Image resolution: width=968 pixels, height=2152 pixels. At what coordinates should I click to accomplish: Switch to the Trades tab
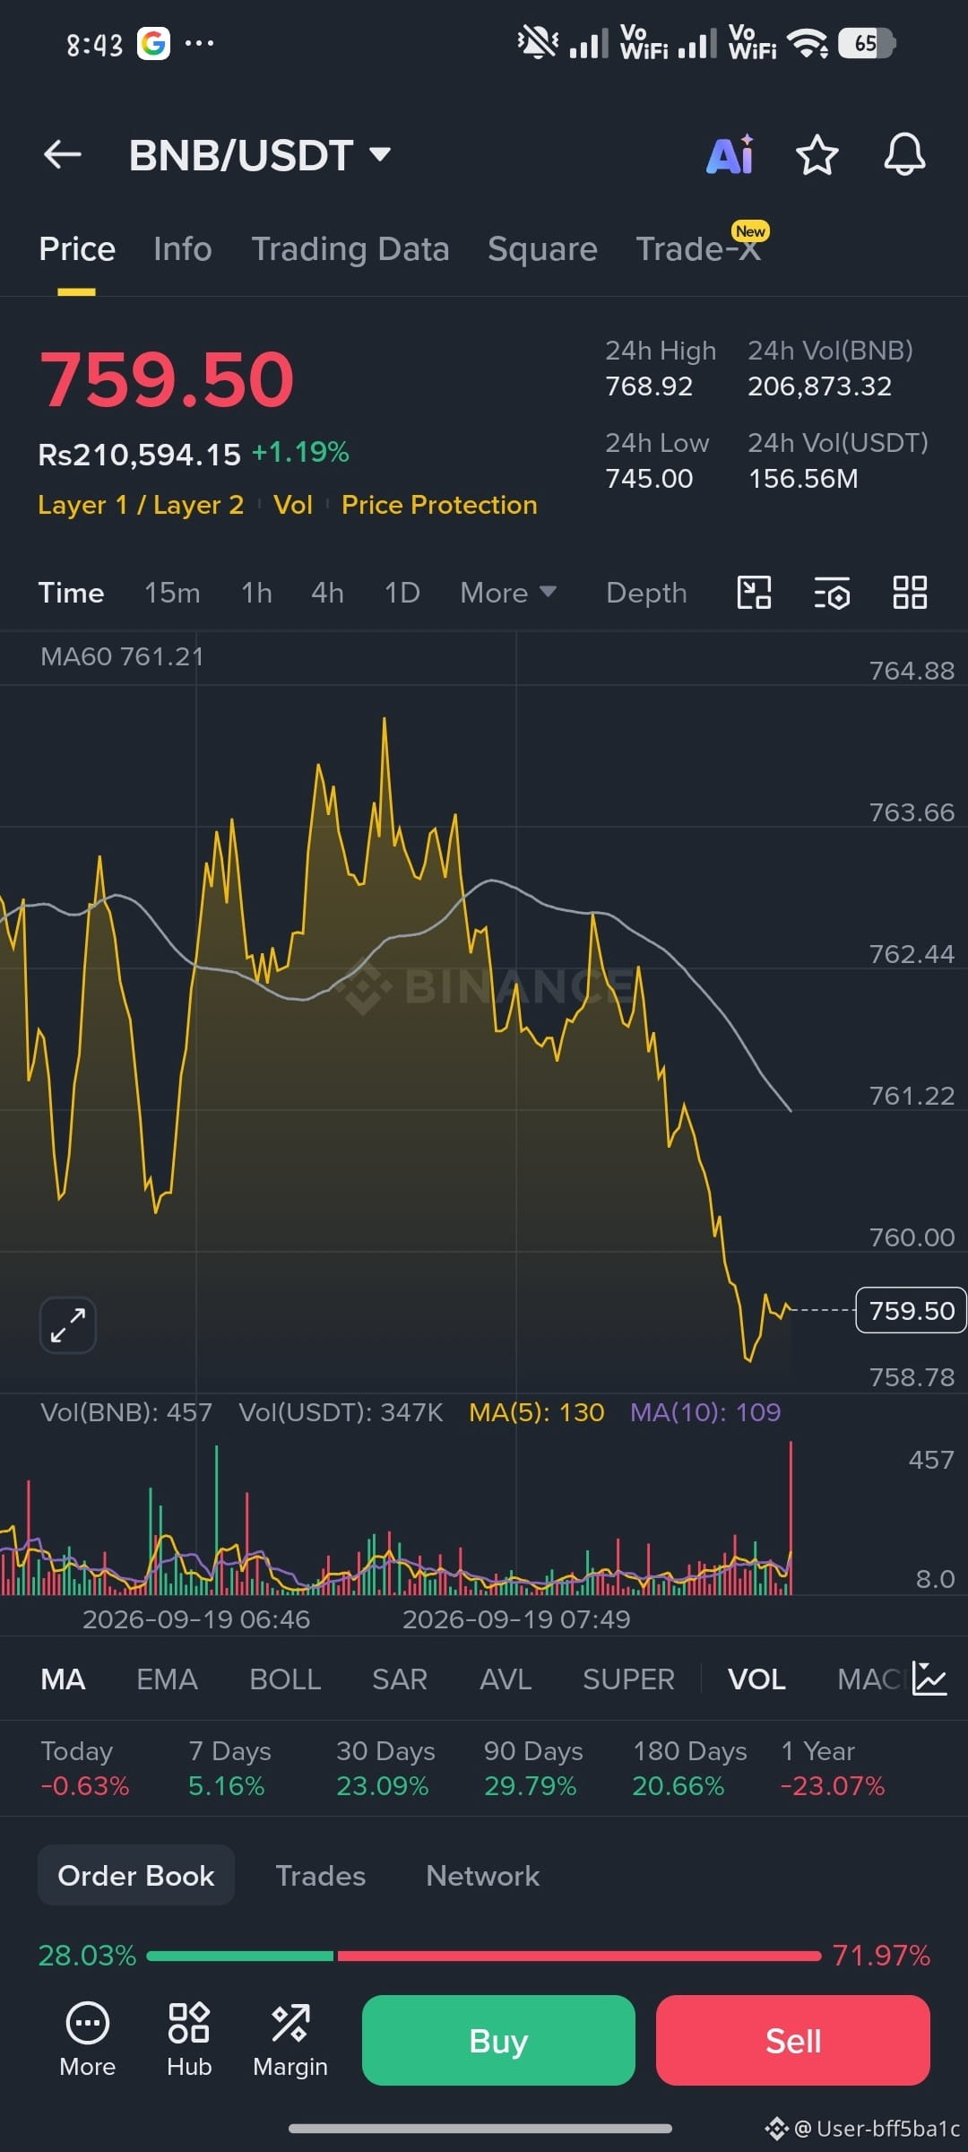tap(321, 1876)
